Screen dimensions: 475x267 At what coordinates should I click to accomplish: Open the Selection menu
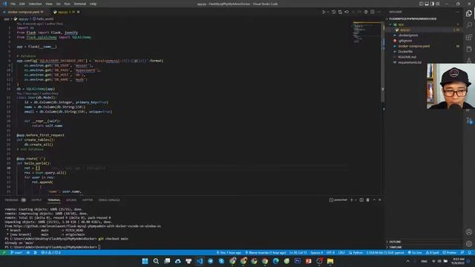35,4
